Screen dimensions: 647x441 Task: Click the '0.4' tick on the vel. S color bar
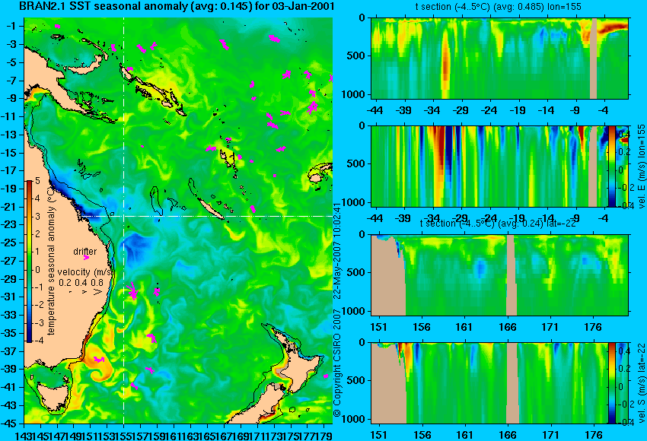(x=623, y=351)
